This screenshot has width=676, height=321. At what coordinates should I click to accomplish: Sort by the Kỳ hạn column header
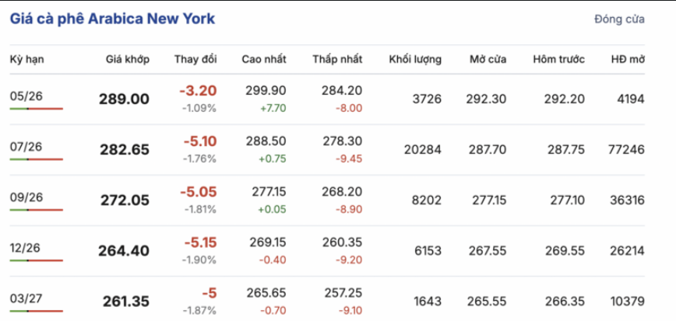pyautogui.click(x=26, y=59)
